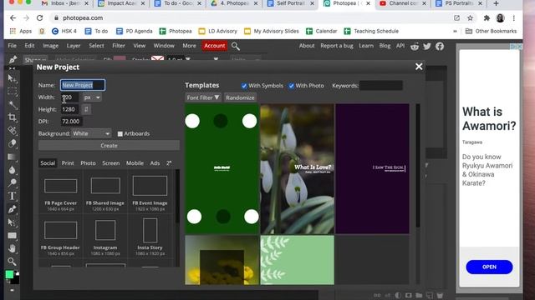Image resolution: width=535 pixels, height=300 pixels.
Task: Click the DPI input field
Action: pos(71,122)
